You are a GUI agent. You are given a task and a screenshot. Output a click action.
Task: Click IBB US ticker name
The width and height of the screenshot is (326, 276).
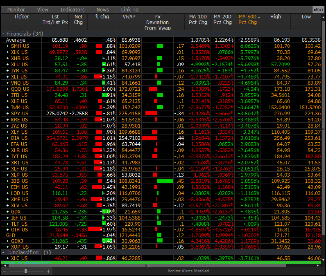coord(19,181)
